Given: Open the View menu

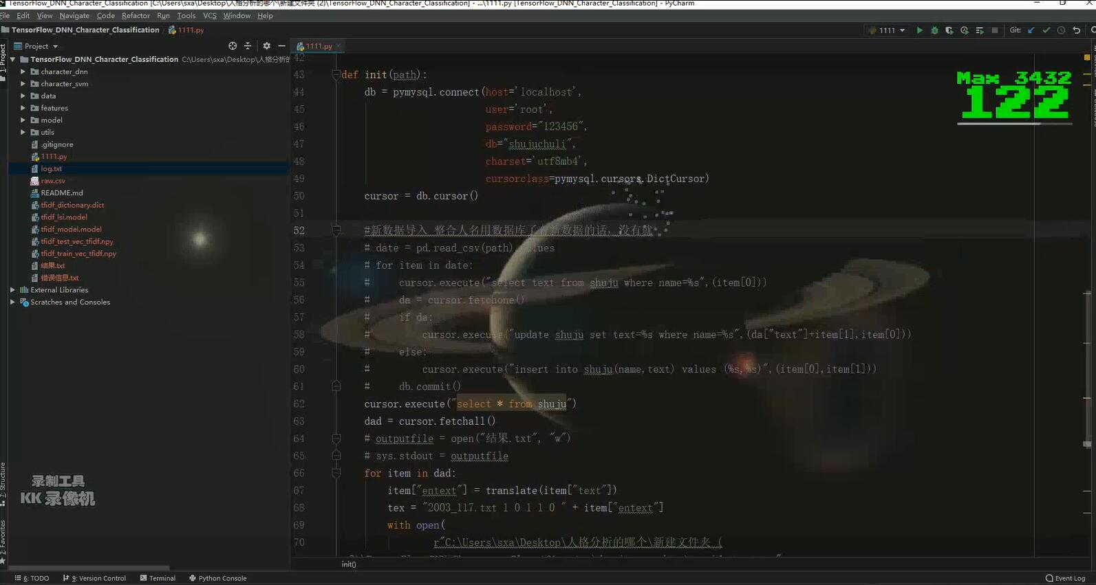Looking at the screenshot, I should tap(45, 16).
